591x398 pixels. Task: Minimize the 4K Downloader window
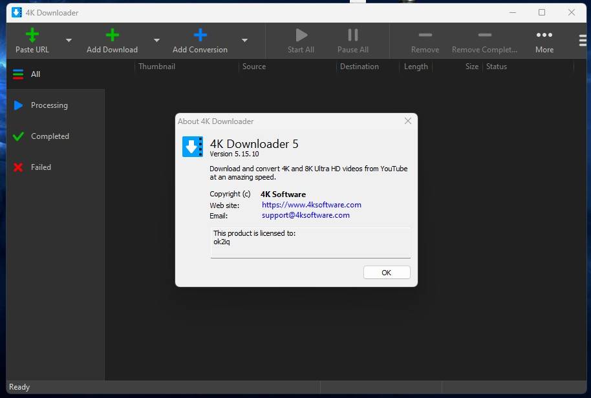tap(513, 12)
